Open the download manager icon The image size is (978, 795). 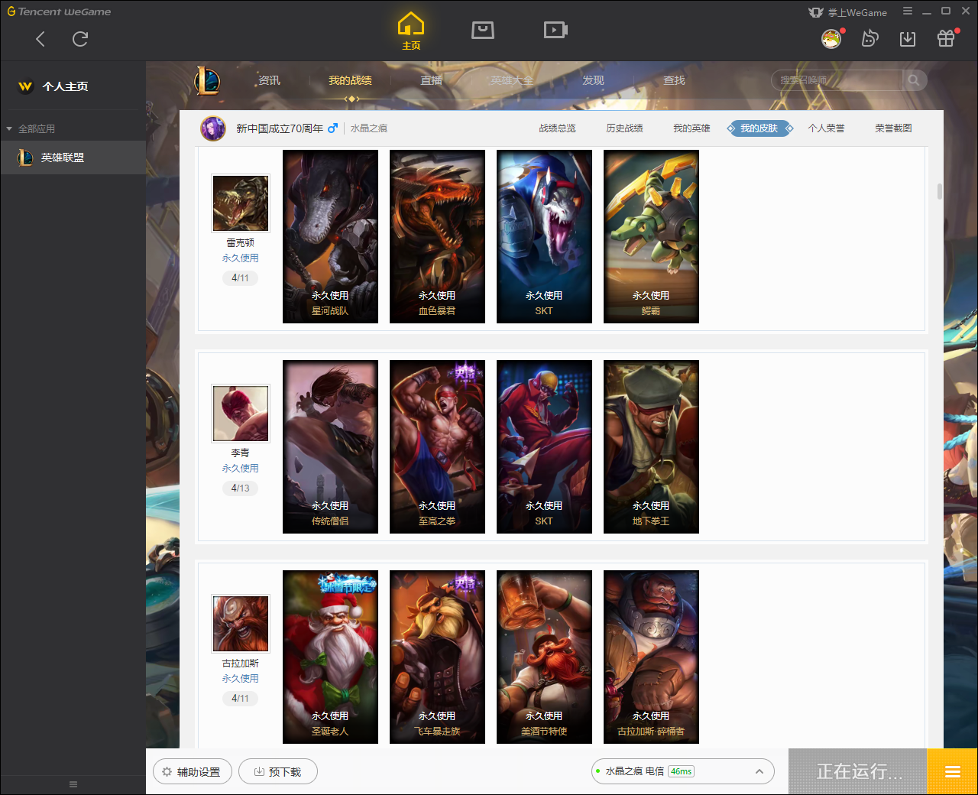908,38
